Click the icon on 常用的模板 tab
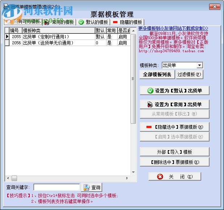The width and height of the screenshot is (224, 210). tap(46, 22)
